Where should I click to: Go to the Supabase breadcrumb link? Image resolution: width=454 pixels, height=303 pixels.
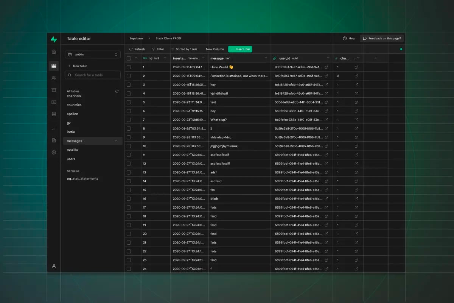tap(136, 39)
